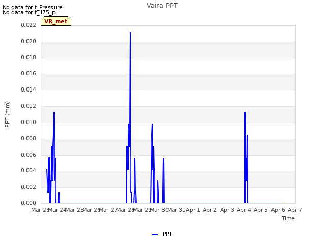326x244 pixels.
Task: Toggle the PPT legend entry
Action: (162, 234)
